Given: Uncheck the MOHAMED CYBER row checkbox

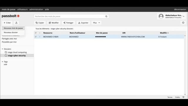Looking at the screenshot, I should (36, 37).
